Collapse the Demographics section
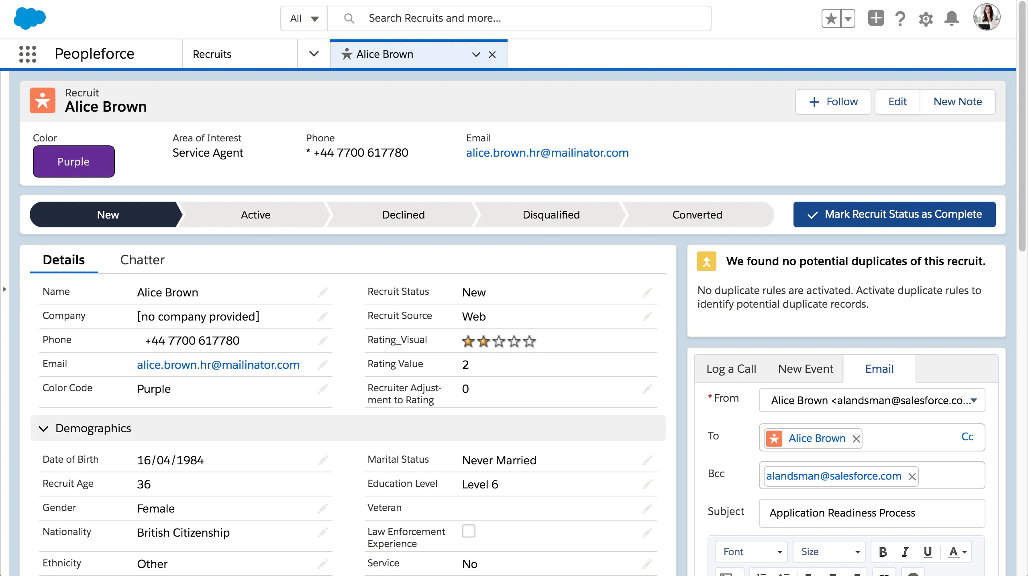Image resolution: width=1028 pixels, height=576 pixels. (43, 429)
